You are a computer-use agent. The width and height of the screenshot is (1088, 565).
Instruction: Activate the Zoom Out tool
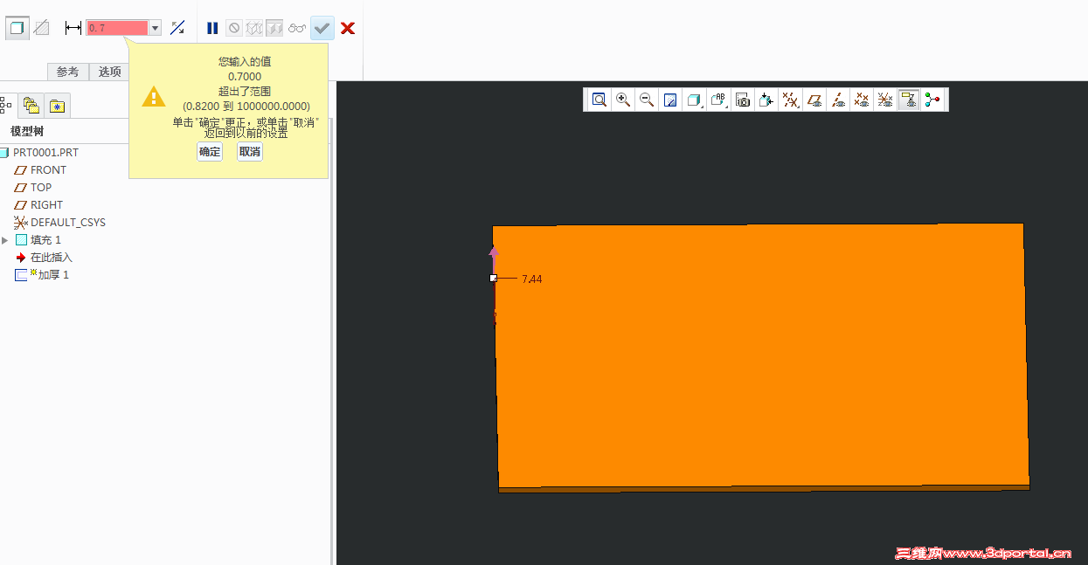(x=647, y=99)
